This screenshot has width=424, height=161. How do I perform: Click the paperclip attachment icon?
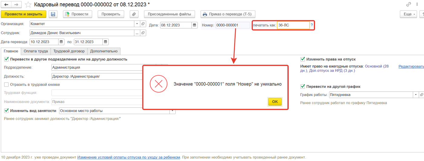click(134, 14)
